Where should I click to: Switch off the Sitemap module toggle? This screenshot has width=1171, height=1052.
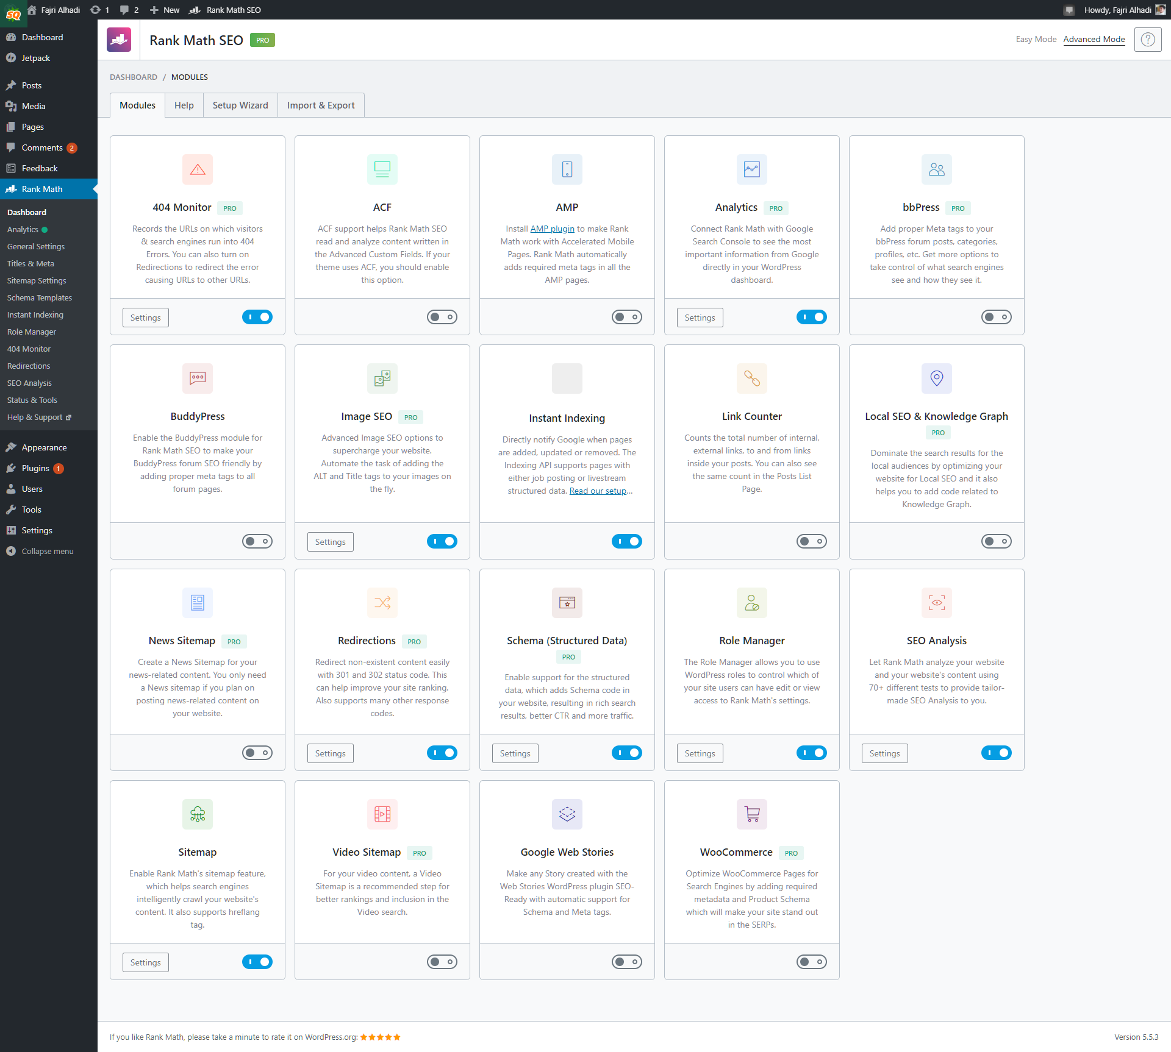tap(257, 962)
